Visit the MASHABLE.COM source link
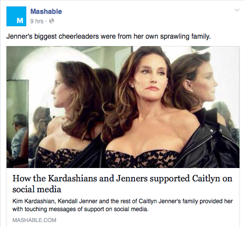The width and height of the screenshot is (245, 227). (34, 220)
